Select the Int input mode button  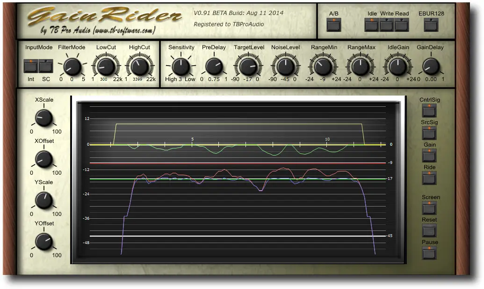point(31,66)
